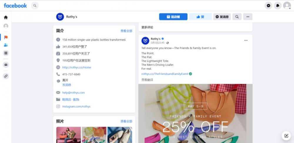Click the new message compose icon
This screenshot has height=143, width=294.
(286, 136)
